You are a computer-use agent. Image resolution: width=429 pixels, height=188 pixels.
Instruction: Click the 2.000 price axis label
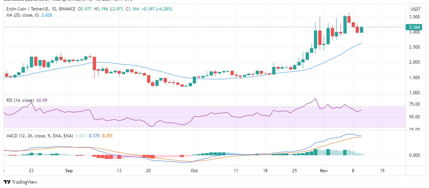[x=414, y=63]
